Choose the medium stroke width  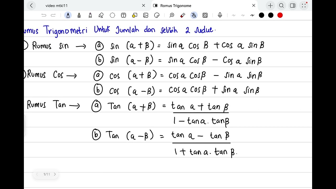pos(243,15)
